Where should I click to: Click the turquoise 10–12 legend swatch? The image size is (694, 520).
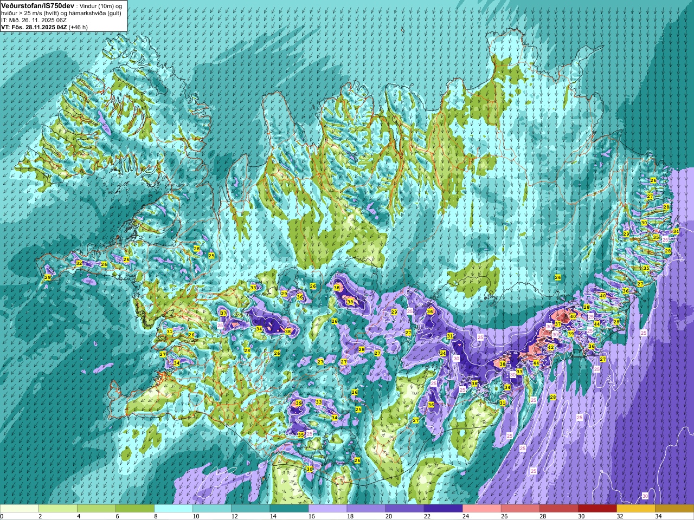212,509
